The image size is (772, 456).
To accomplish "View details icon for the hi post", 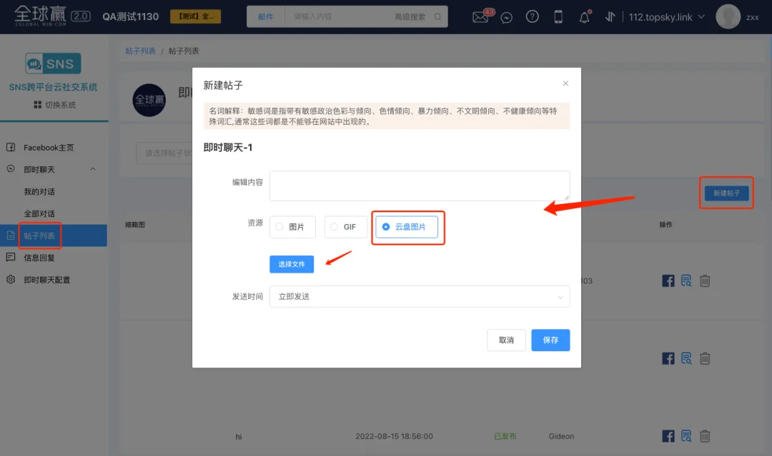I will 686,436.
